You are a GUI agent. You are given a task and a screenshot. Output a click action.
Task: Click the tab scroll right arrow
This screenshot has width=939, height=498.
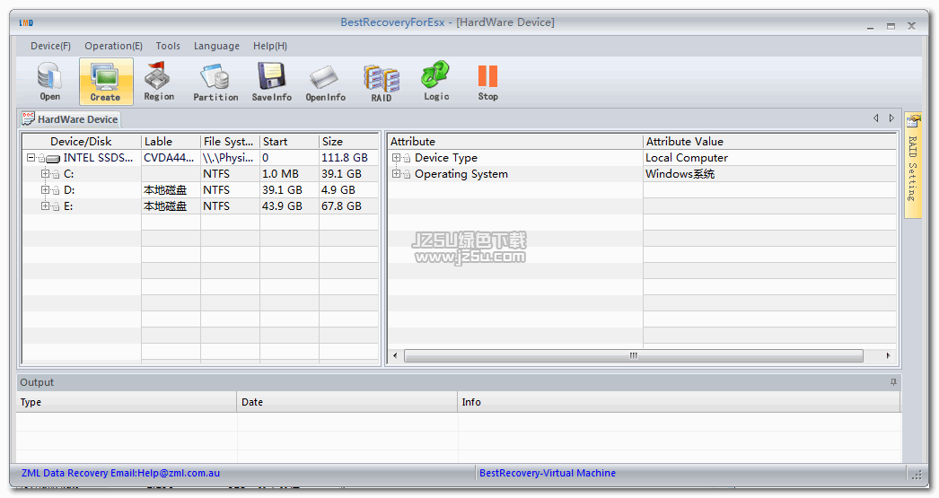coord(891,118)
